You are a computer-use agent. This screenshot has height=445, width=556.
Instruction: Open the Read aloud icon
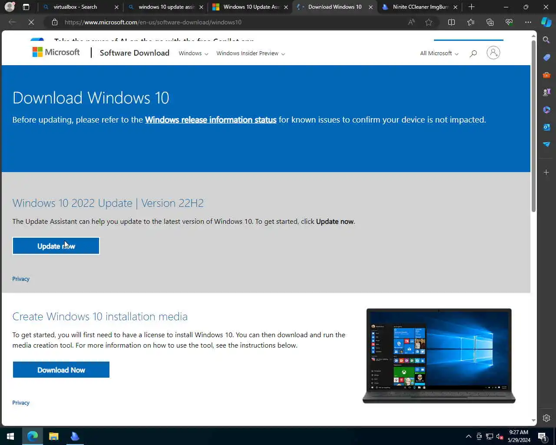pyautogui.click(x=411, y=22)
